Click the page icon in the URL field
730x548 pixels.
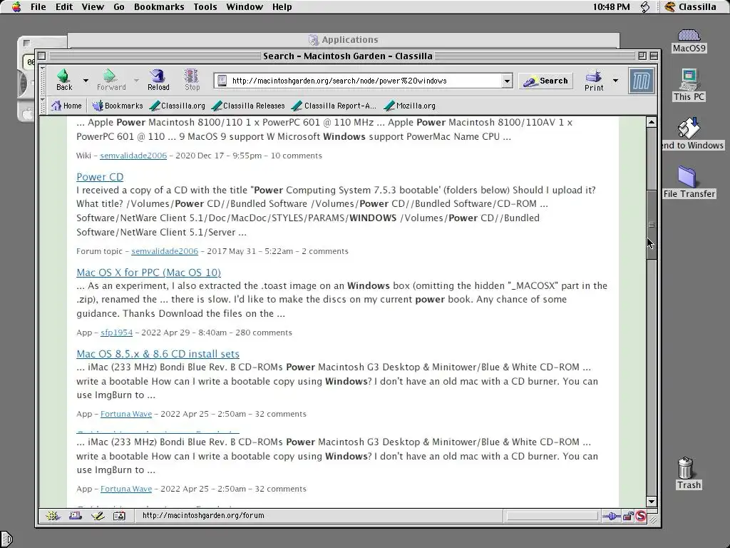point(222,81)
